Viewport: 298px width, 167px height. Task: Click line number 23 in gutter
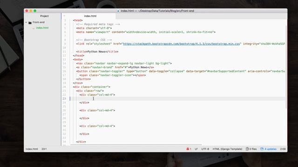[x=64, y=99]
